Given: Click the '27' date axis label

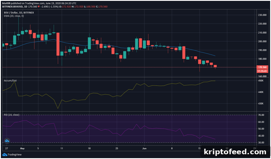Looking at the screenshot, I should (x=6, y=148).
